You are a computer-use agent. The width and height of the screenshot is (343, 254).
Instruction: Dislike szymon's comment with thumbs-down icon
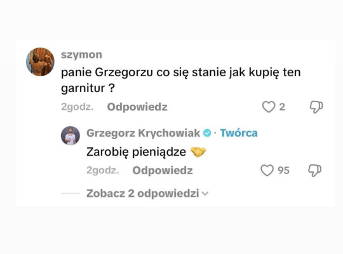[x=316, y=107]
